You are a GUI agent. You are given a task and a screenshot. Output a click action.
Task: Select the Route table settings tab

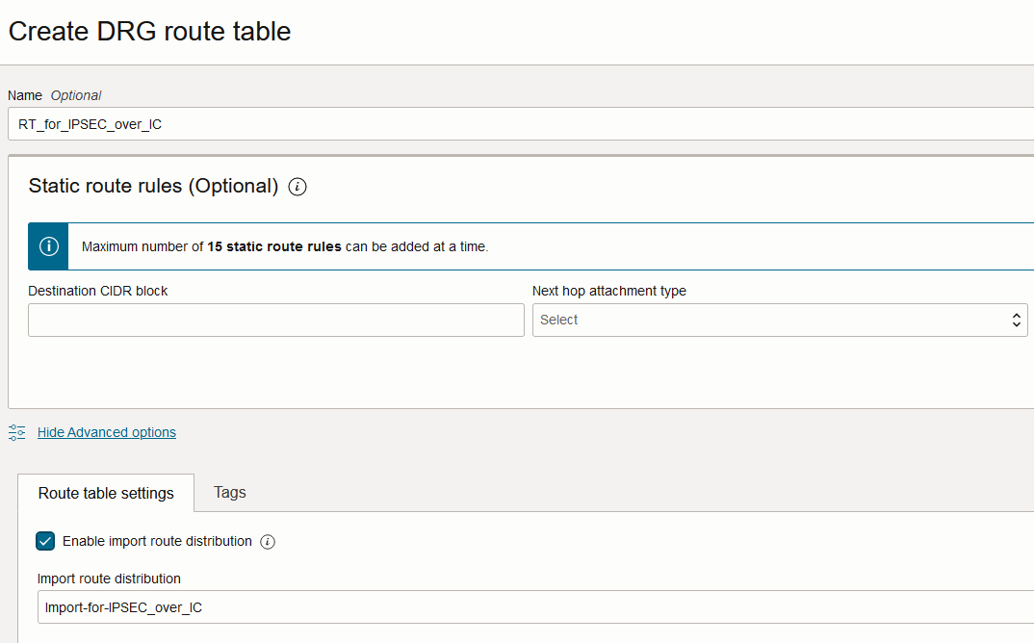(x=106, y=493)
